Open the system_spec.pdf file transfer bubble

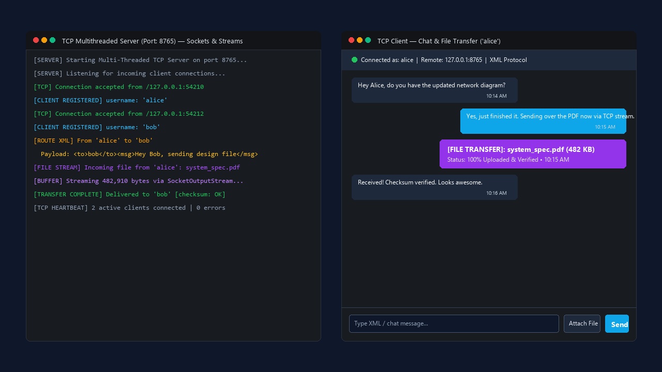tap(533, 154)
